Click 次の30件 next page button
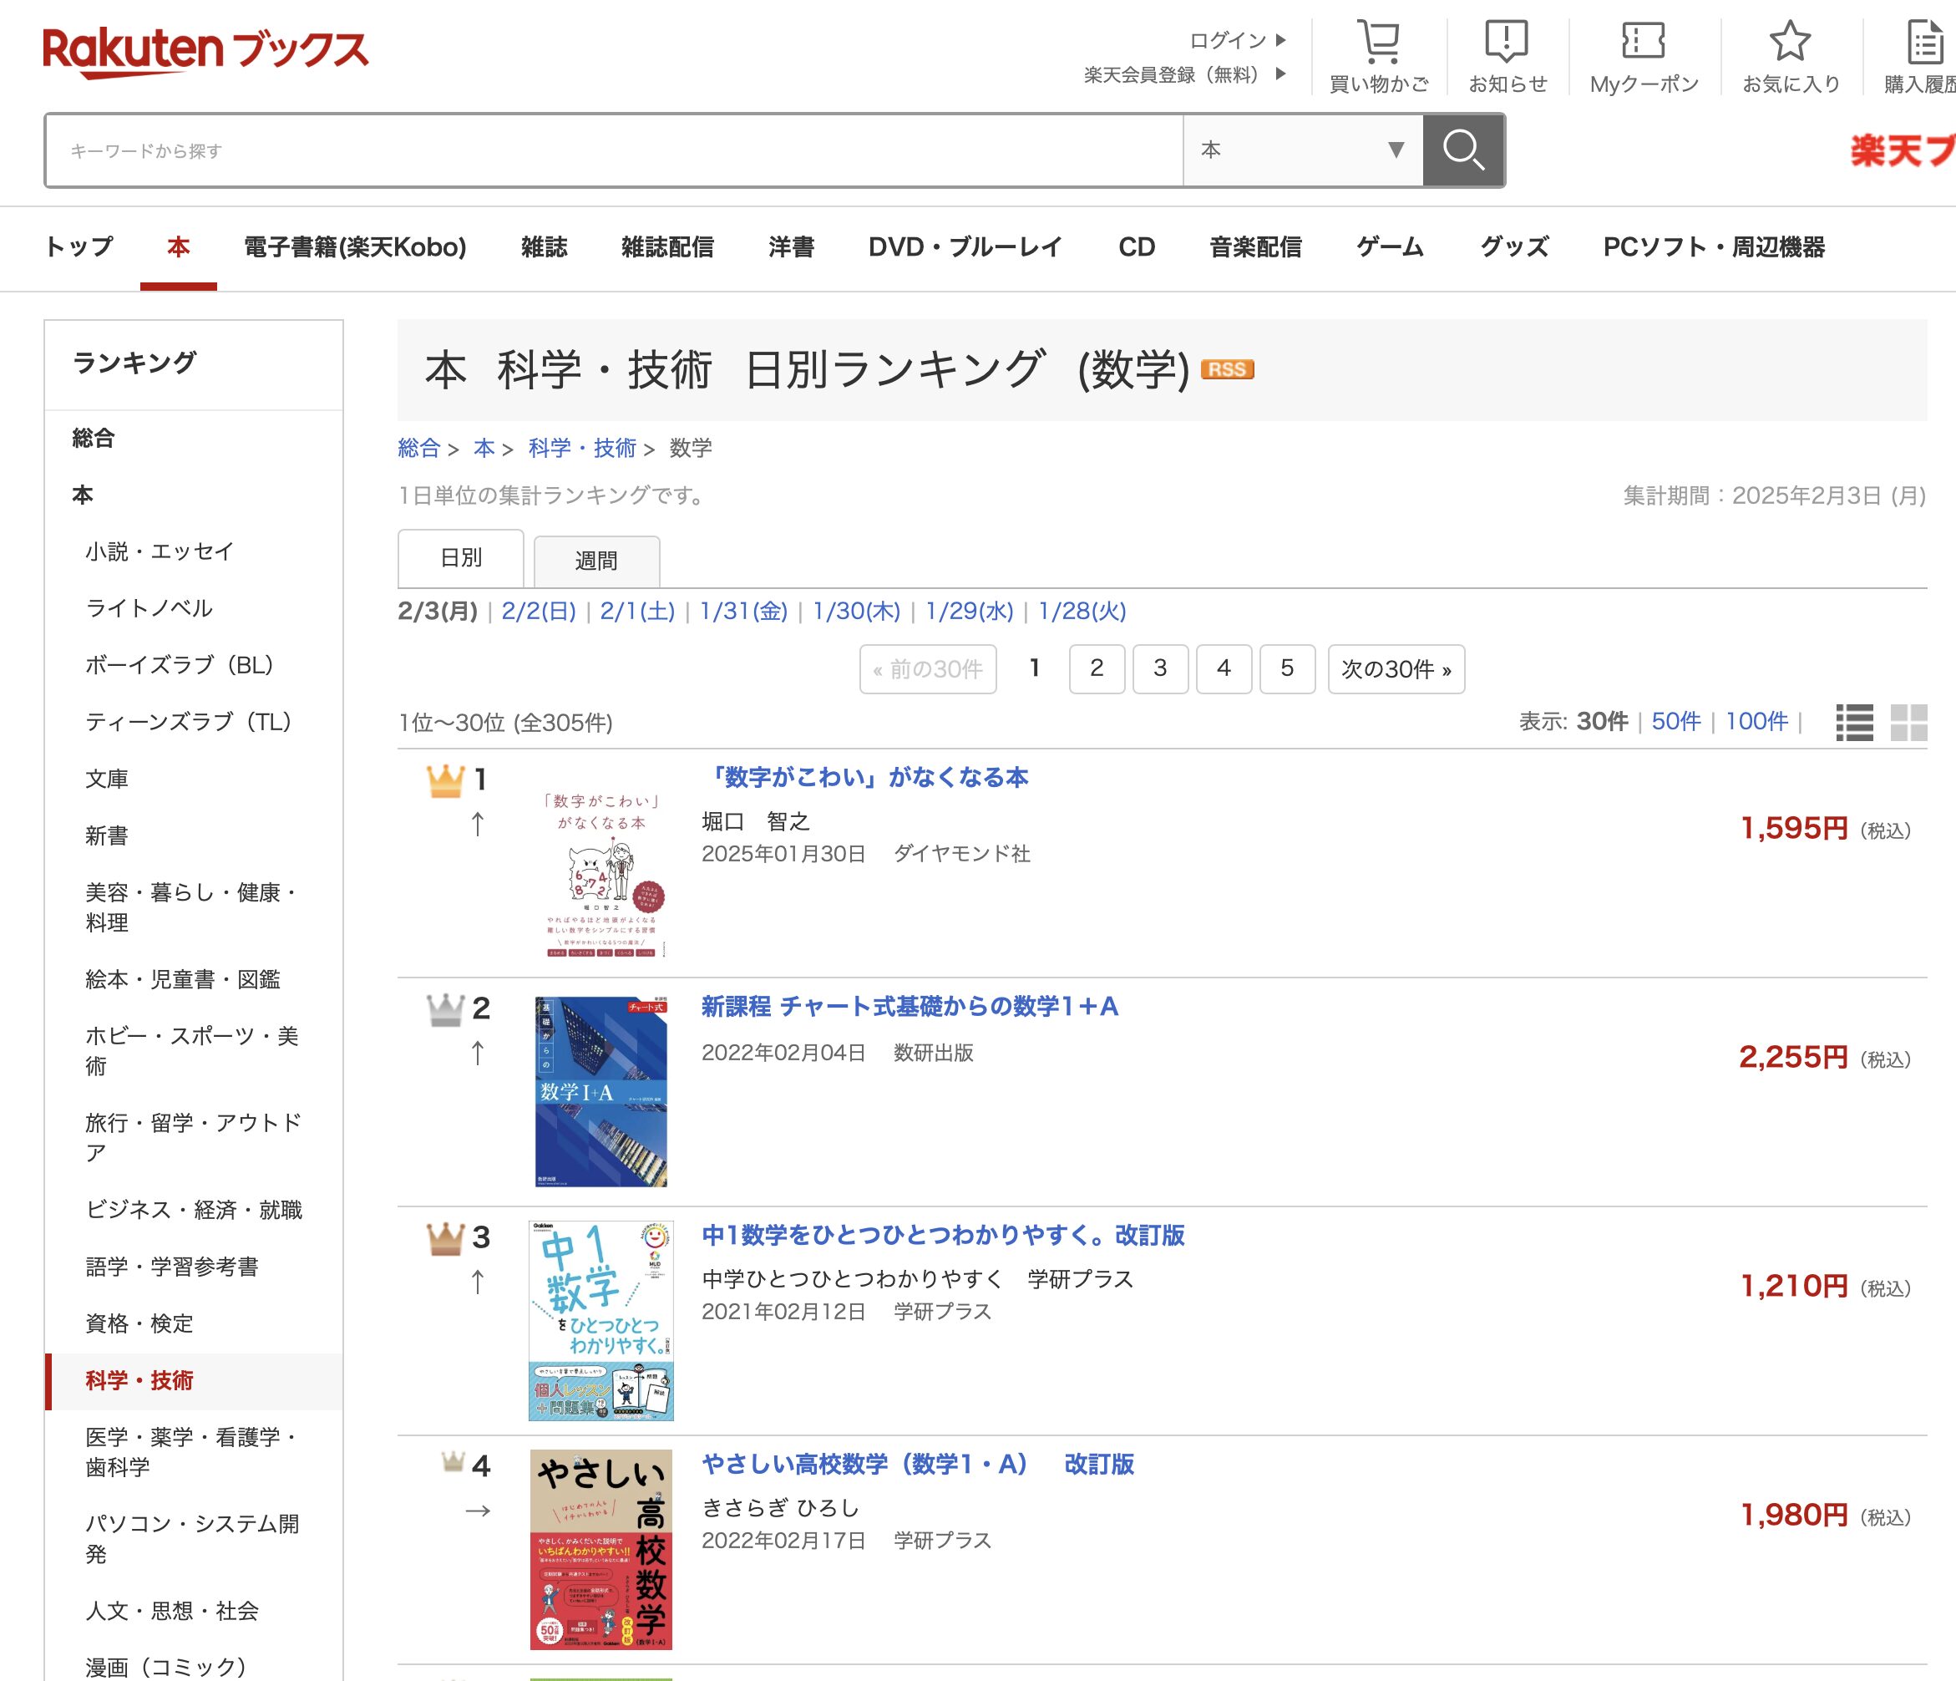1956x1681 pixels. pyautogui.click(x=1396, y=668)
